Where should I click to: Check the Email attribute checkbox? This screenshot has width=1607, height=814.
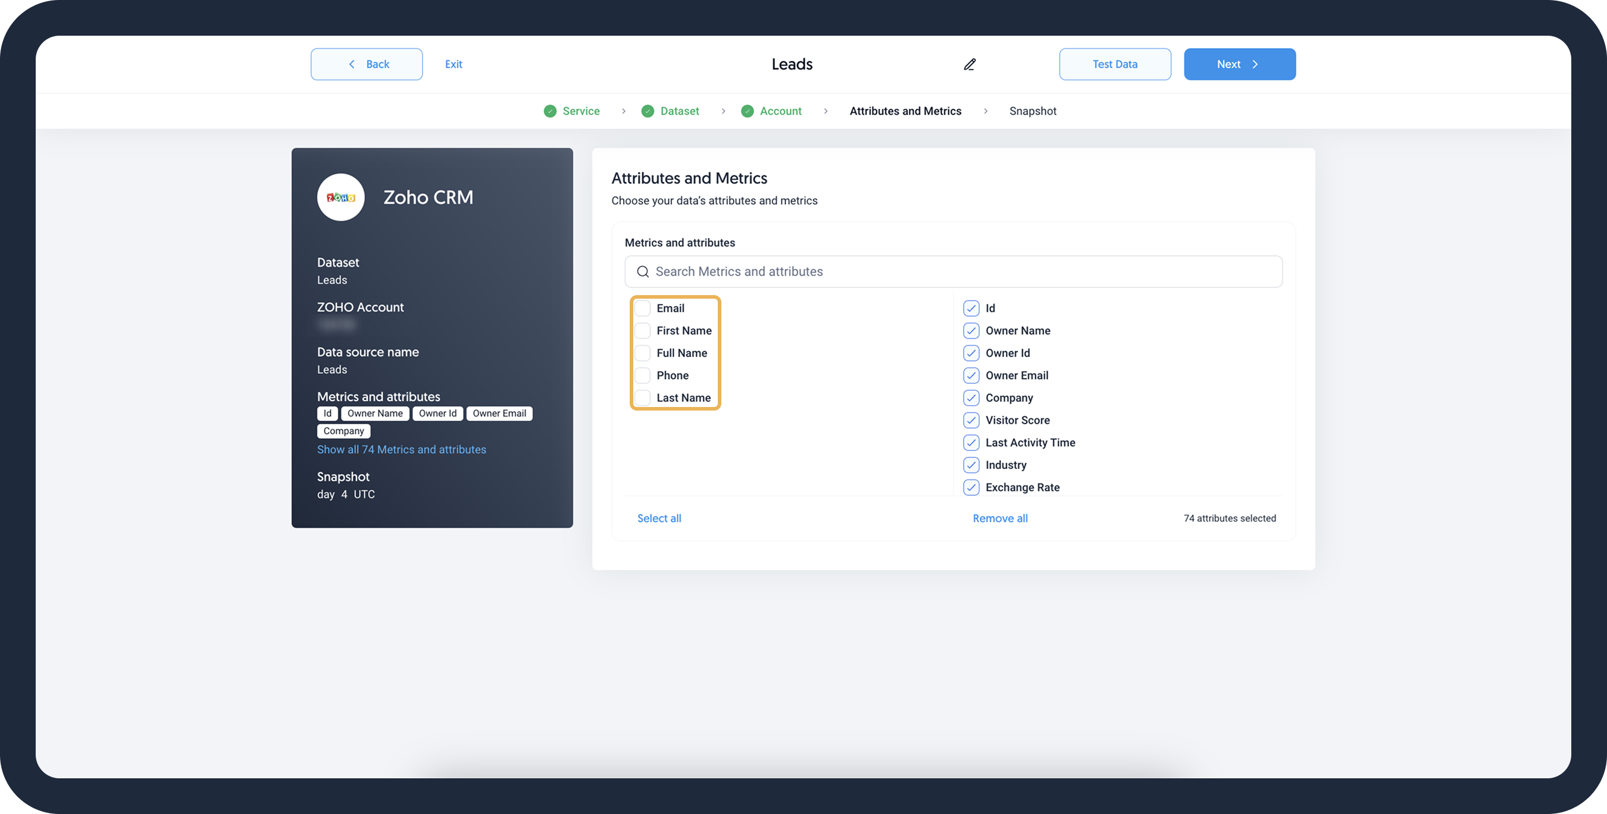coord(643,308)
